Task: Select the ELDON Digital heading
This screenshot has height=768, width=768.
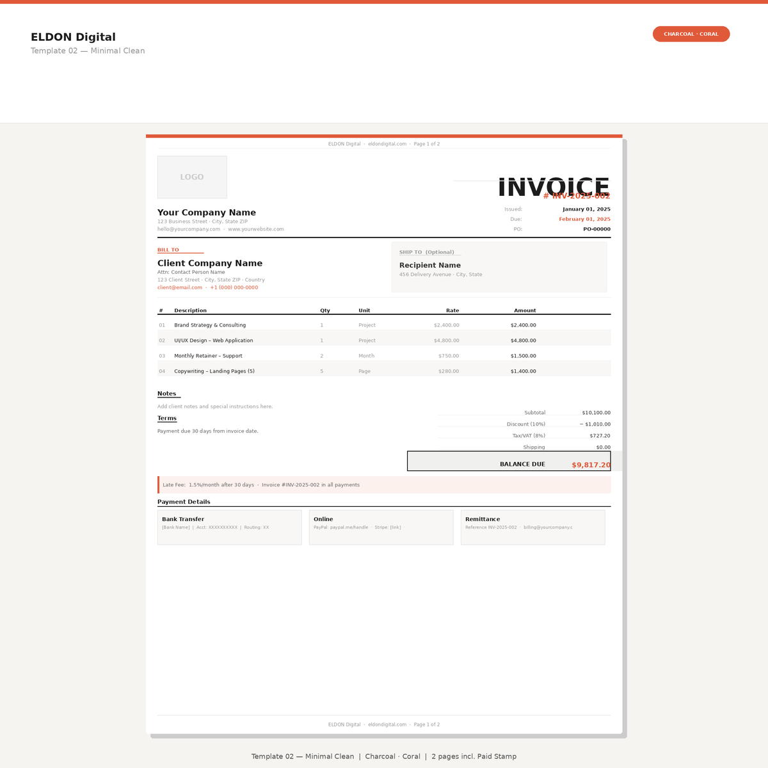Action: 73,37
